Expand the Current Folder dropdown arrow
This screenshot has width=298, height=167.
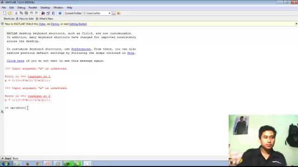[109, 13]
